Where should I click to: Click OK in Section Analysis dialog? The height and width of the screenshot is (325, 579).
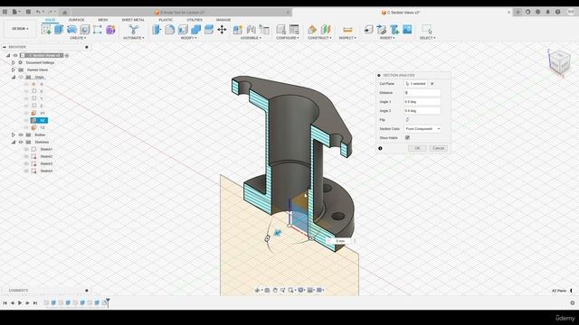(417, 148)
